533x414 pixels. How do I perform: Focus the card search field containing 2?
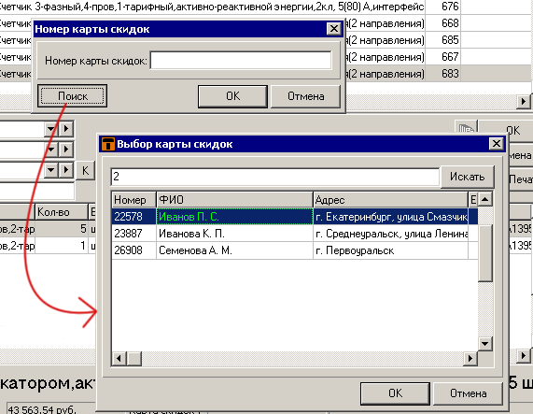[x=275, y=177]
